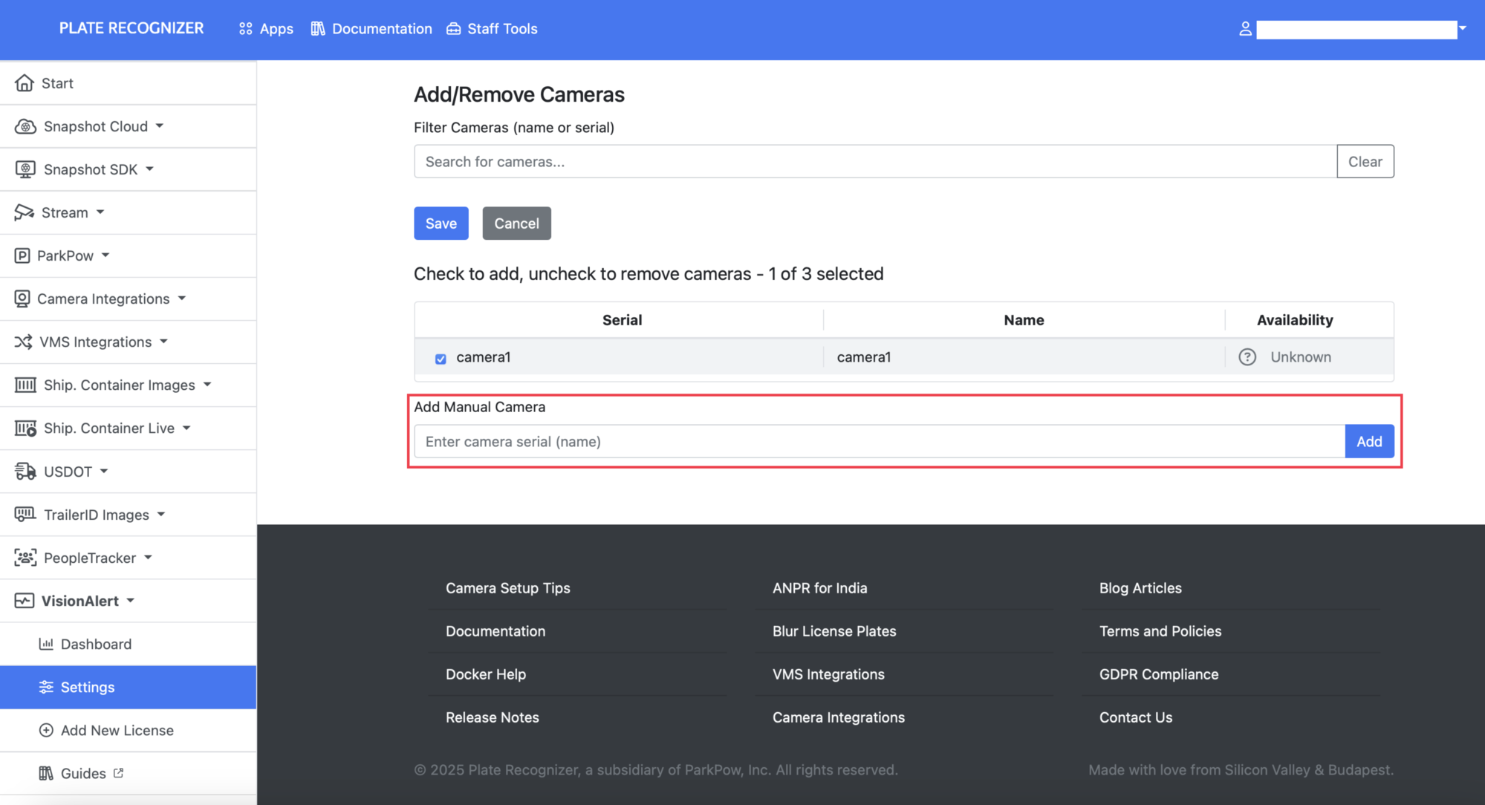Click the user profile icon

point(1245,29)
